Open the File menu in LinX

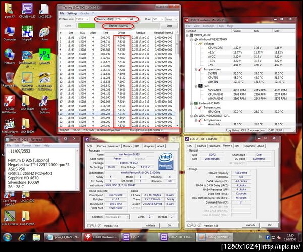(62, 13)
